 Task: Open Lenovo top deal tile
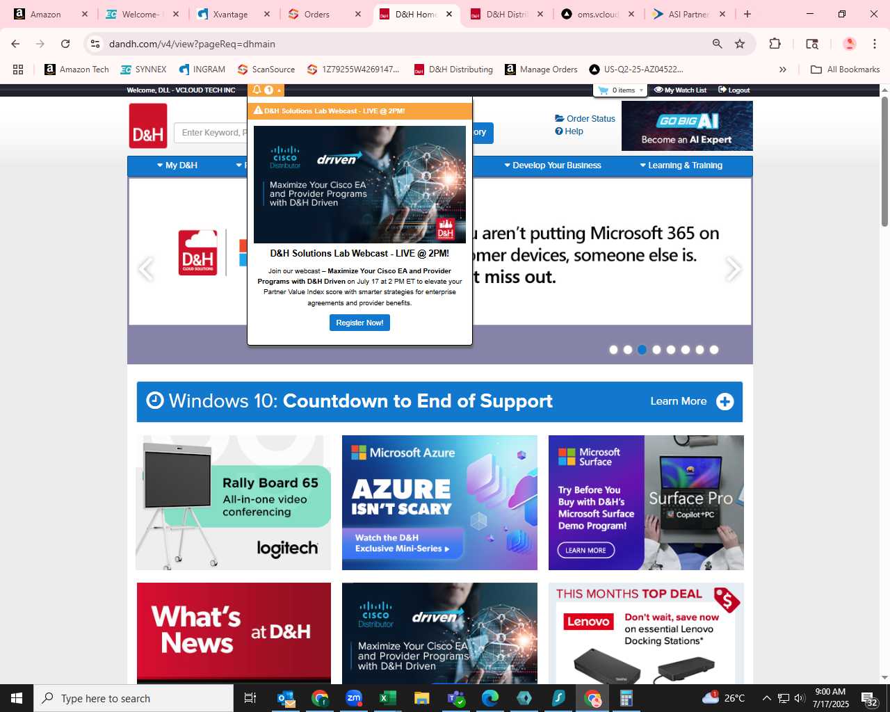pos(646,633)
